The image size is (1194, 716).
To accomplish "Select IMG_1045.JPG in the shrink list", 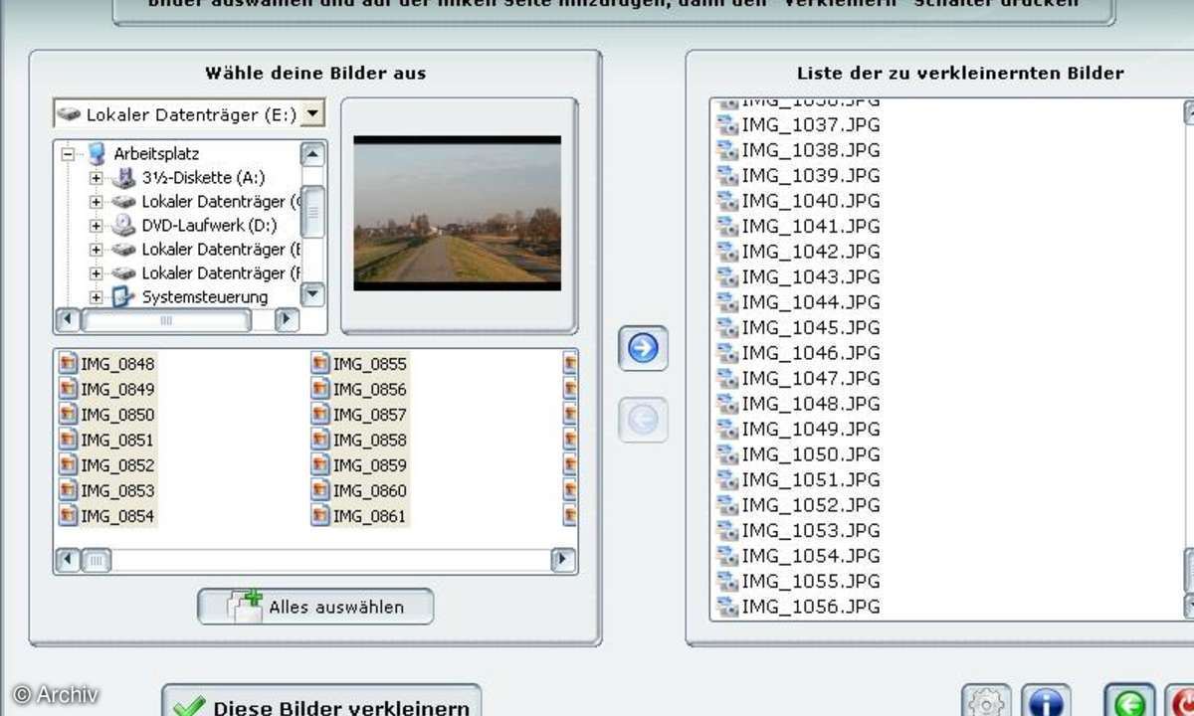I will tap(810, 327).
